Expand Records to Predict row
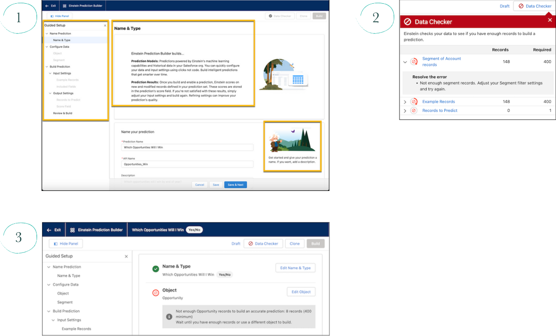 (405, 110)
